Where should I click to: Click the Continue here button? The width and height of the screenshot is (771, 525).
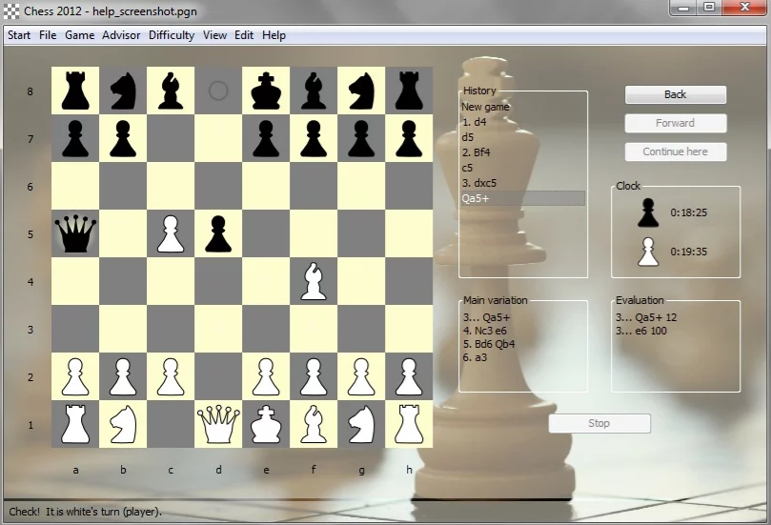[675, 151]
